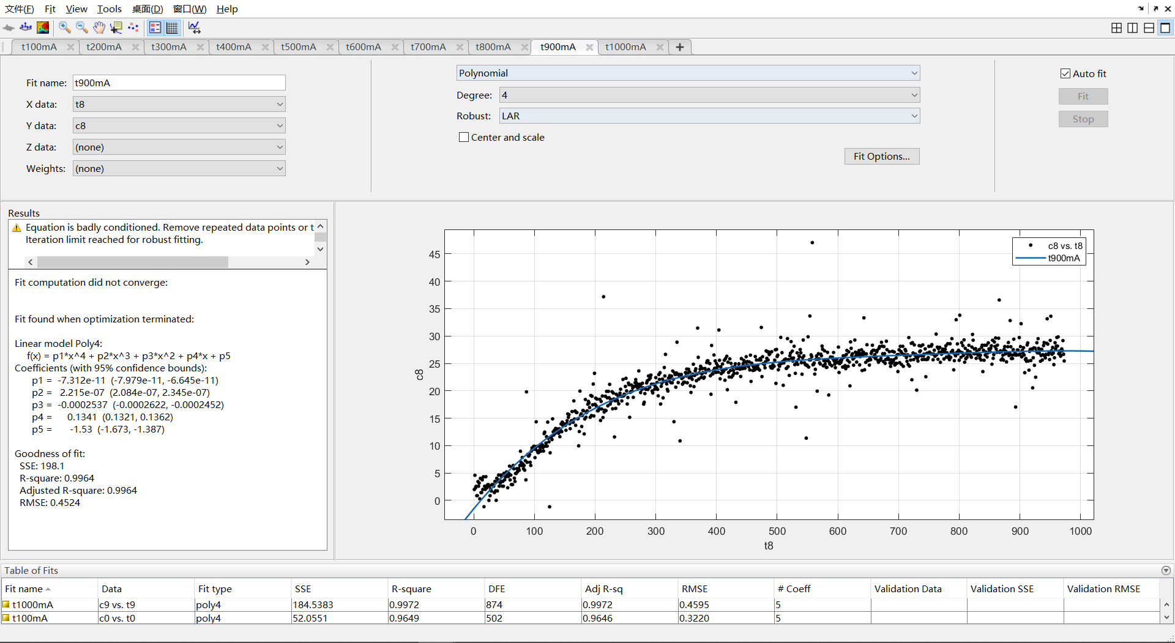Close the t700mA tab
Image resolution: width=1175 pixels, height=643 pixels.
tap(460, 47)
